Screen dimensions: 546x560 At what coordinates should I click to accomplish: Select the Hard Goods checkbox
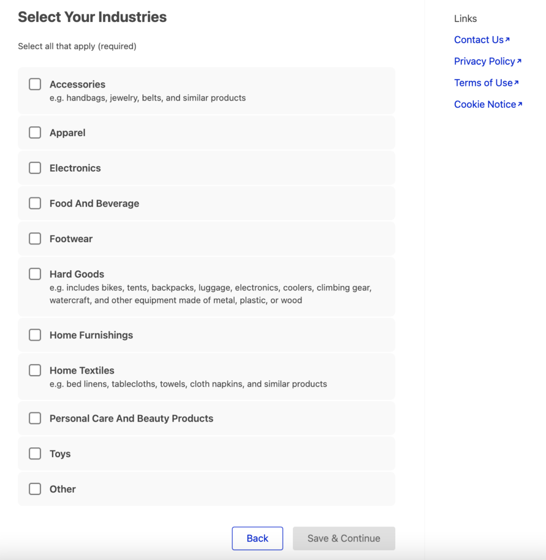coord(35,274)
